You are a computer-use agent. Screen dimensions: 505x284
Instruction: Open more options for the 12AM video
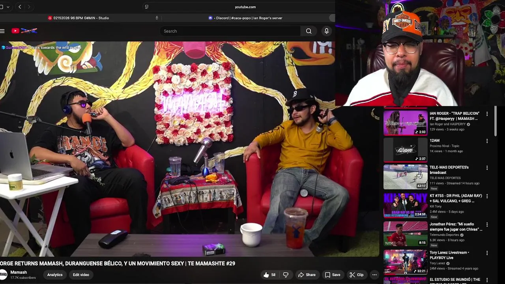point(487,141)
